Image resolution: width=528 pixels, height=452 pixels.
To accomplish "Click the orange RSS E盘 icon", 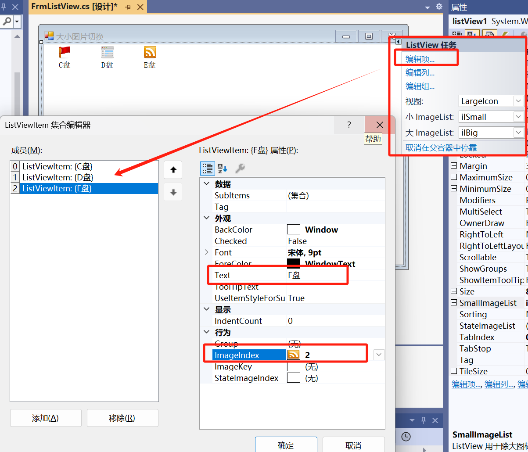I will coord(150,52).
